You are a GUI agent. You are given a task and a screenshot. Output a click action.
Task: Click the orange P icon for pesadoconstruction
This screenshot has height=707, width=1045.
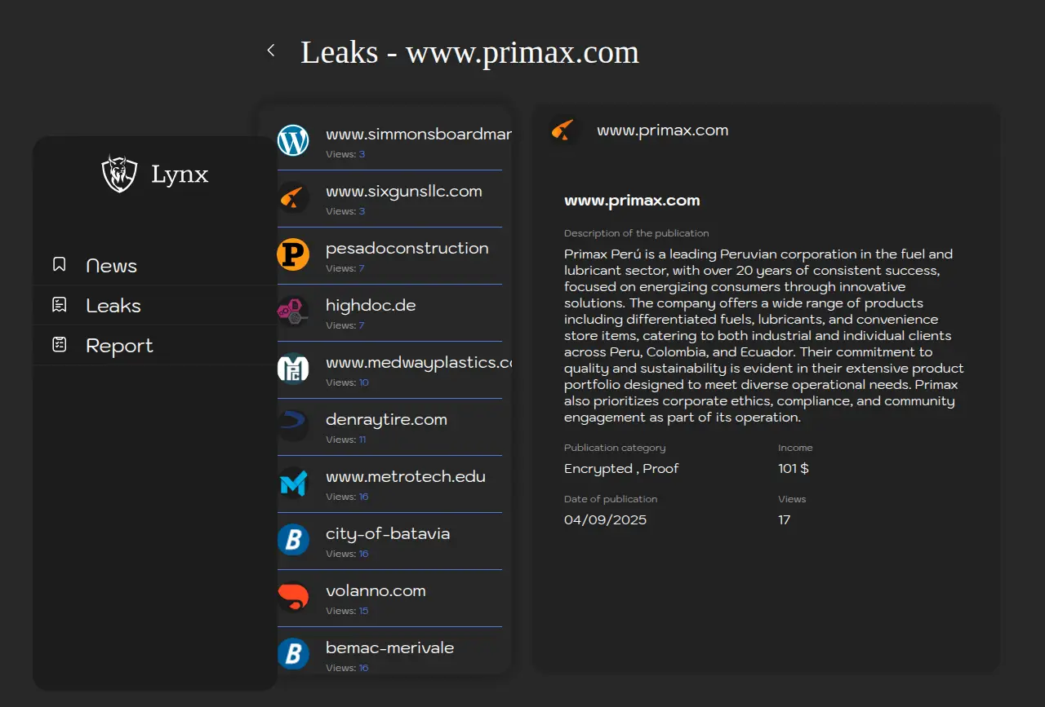(293, 254)
